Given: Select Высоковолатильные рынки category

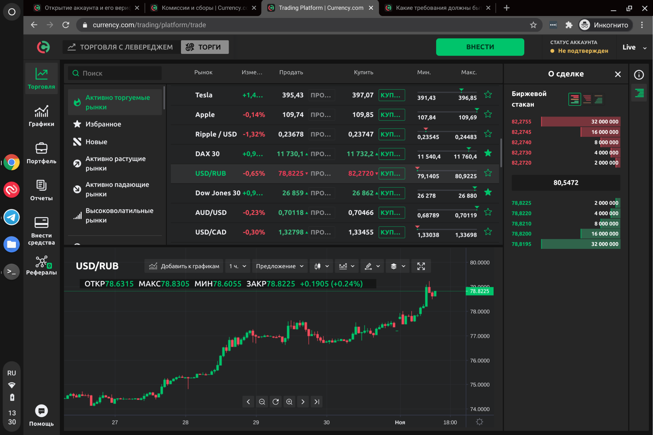Looking at the screenshot, I should pos(115,216).
